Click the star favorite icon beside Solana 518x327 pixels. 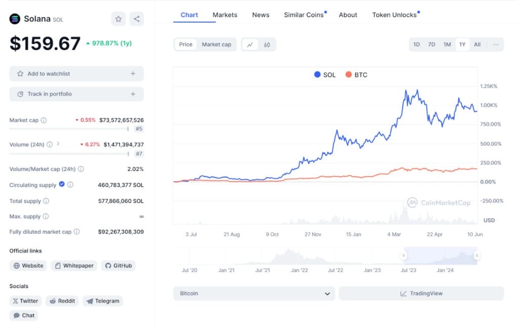point(118,19)
